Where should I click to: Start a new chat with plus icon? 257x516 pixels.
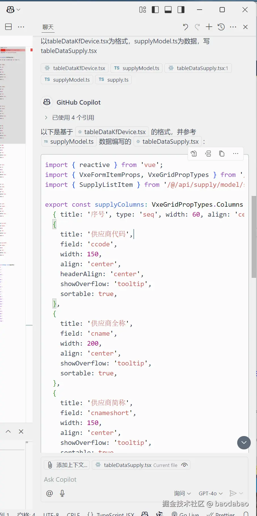pyautogui.click(x=209, y=27)
